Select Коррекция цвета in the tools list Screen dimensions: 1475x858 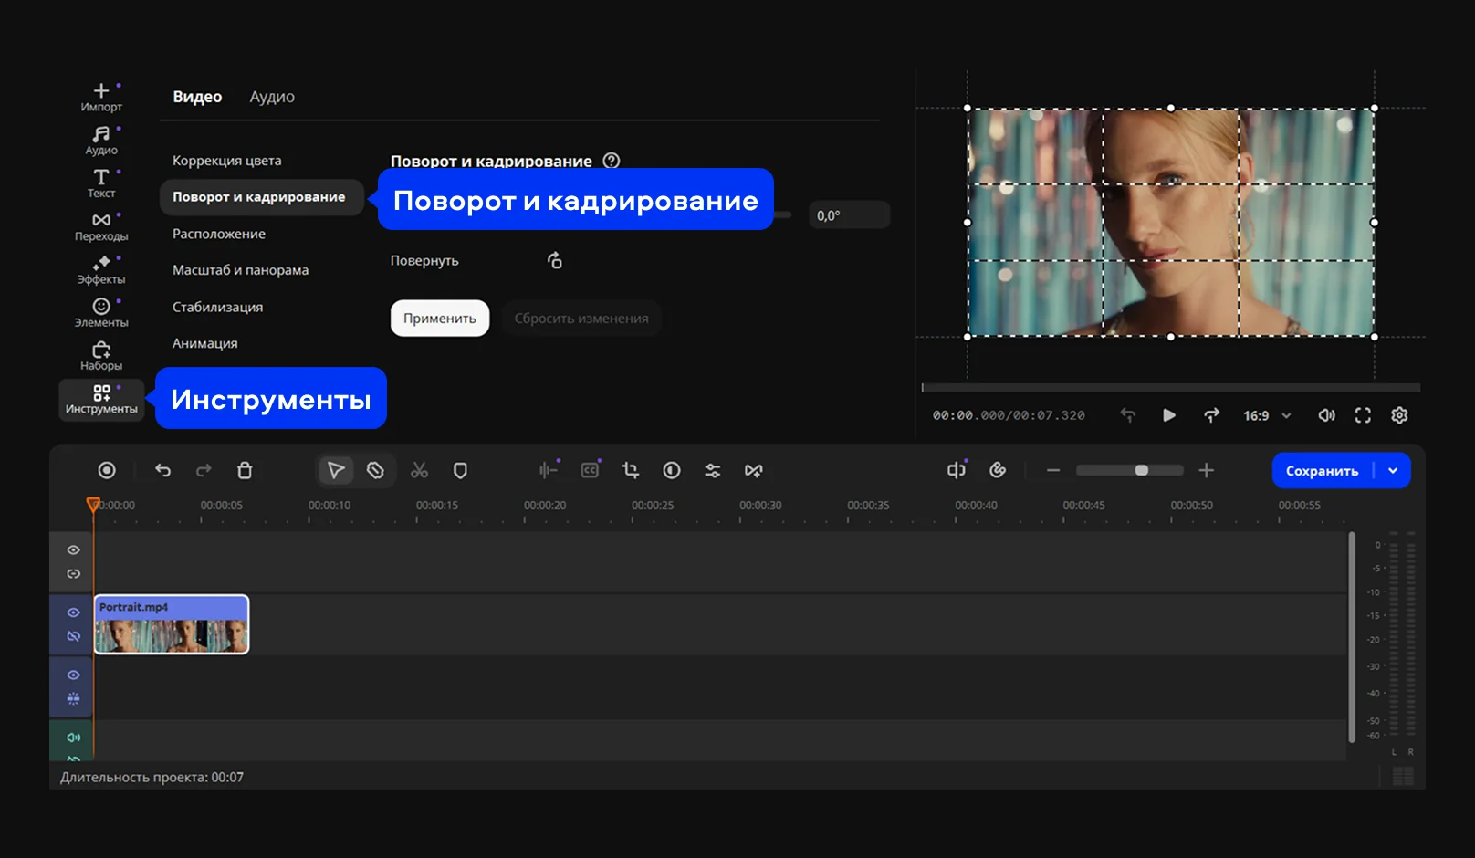pos(227,161)
